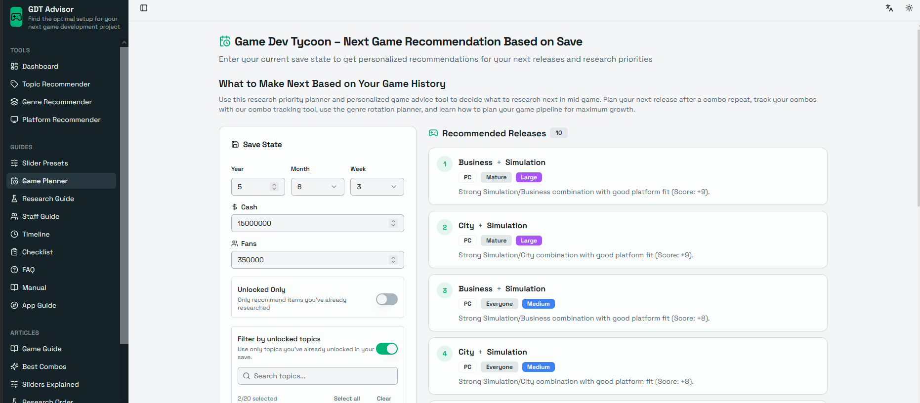This screenshot has width=920, height=403.
Task: Open the Timeline page
Action: click(36, 234)
